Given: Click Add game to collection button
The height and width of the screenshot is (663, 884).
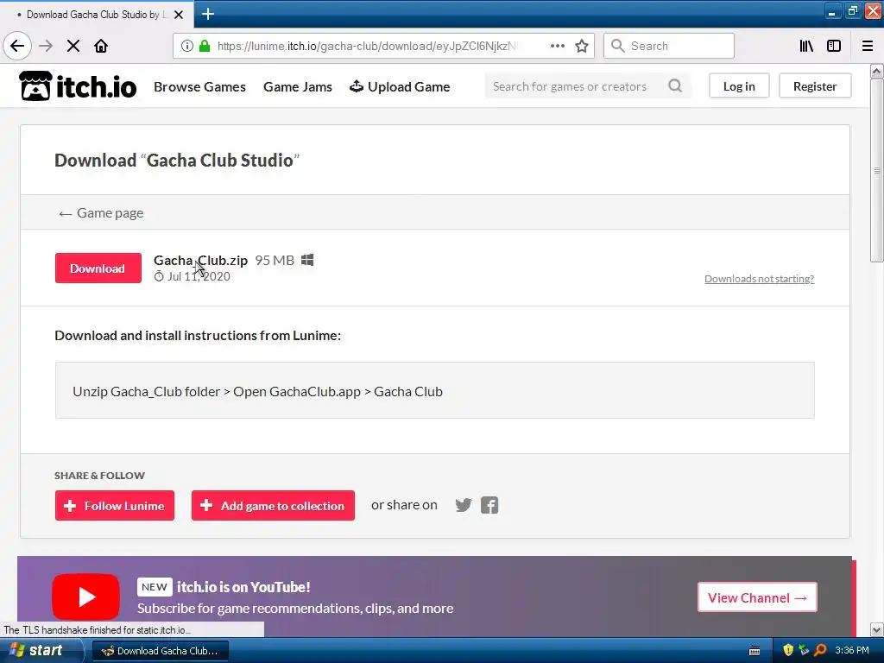Looking at the screenshot, I should 273,506.
